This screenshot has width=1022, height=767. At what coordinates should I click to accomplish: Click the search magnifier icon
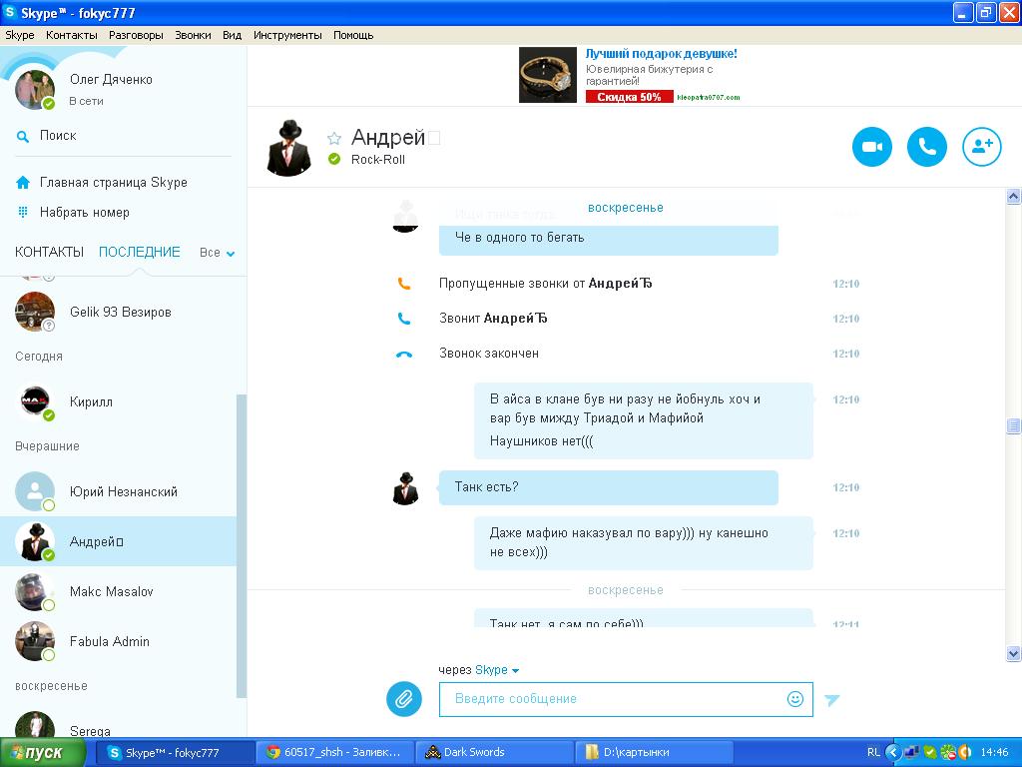point(23,136)
